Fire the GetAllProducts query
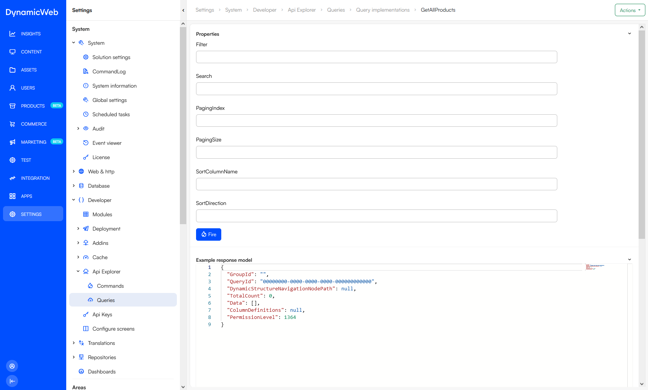The image size is (648, 390). pos(208,234)
